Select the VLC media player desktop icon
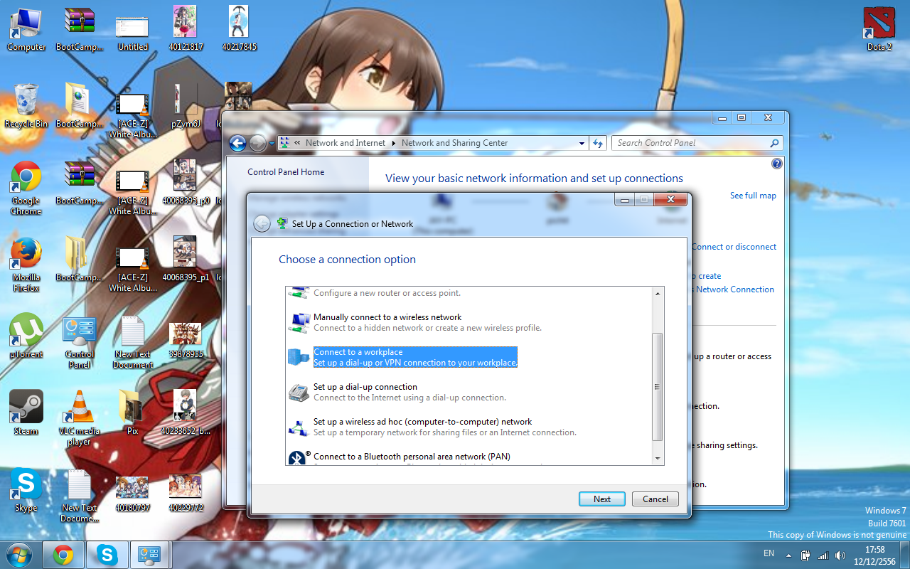 coord(79,419)
